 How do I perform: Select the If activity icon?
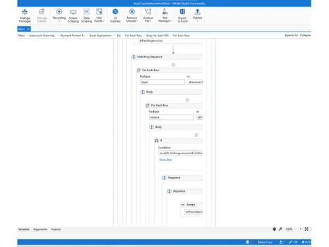pos(157,141)
